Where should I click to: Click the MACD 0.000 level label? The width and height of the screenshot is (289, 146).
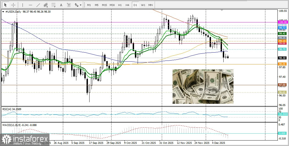click(282, 133)
